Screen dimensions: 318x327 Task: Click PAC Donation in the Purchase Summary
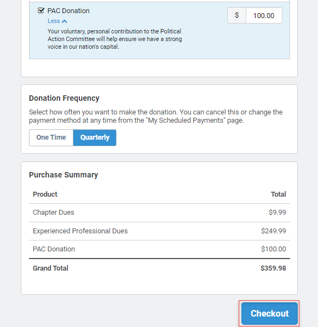tap(54, 249)
